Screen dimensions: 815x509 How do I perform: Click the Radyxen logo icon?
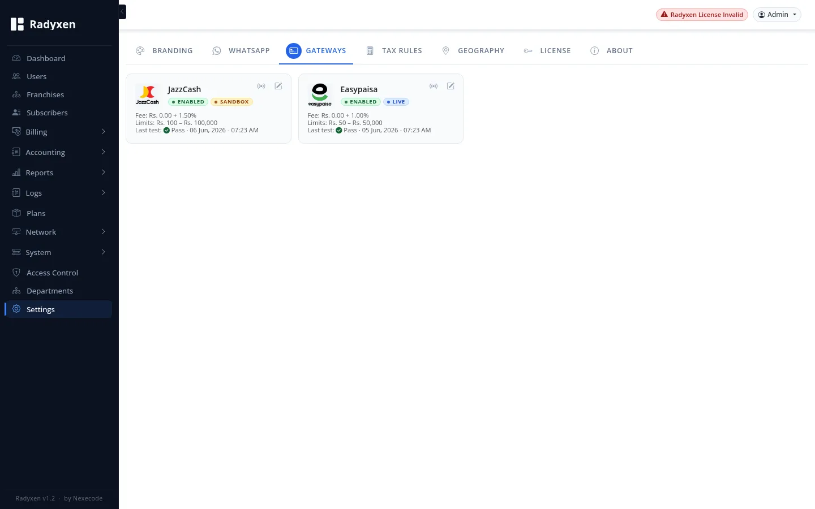click(x=18, y=24)
